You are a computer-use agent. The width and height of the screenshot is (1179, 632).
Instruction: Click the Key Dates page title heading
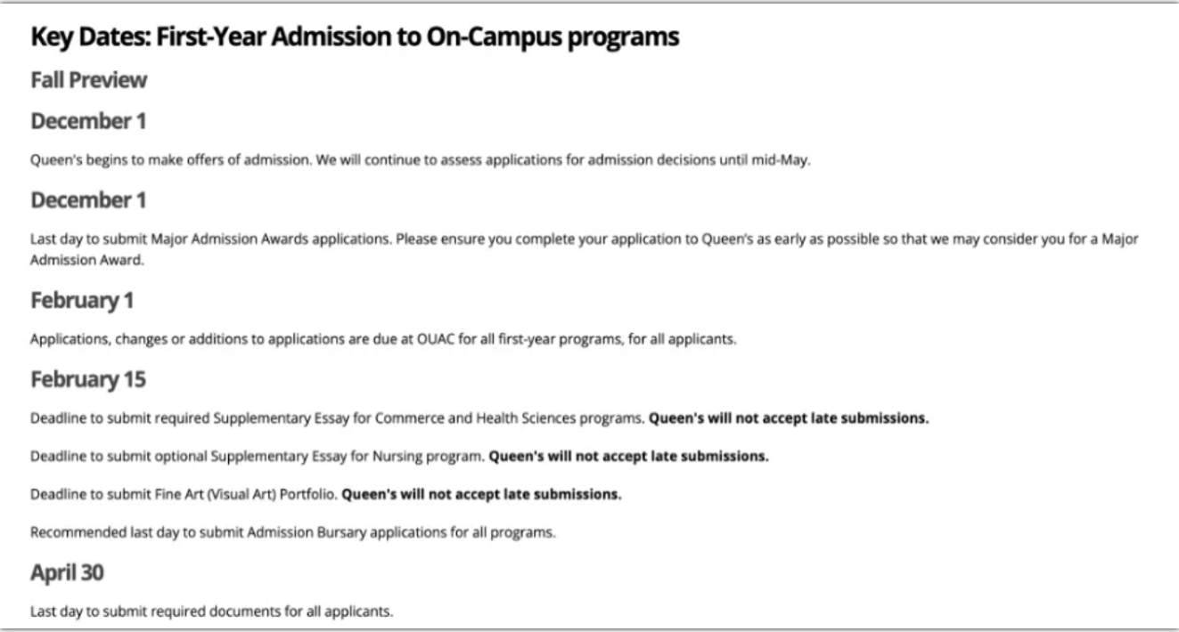point(355,37)
